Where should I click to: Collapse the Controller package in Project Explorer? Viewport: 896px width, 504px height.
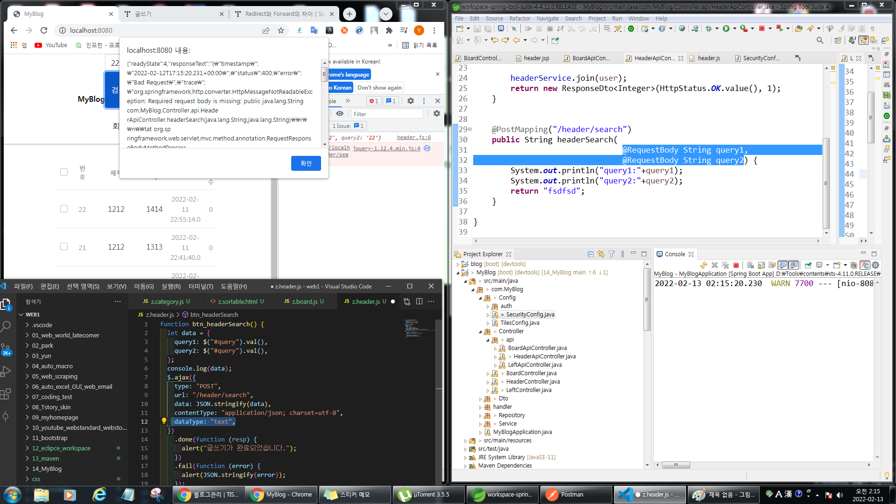click(480, 331)
